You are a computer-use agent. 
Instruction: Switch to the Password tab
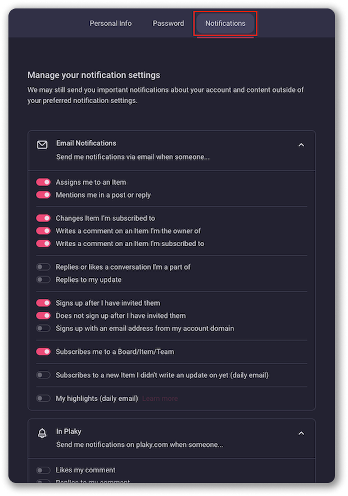[x=168, y=23]
